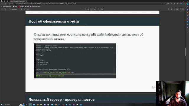Open the PDF search magnifier icon
The width and height of the screenshot is (189, 106).
click(x=168, y=9)
